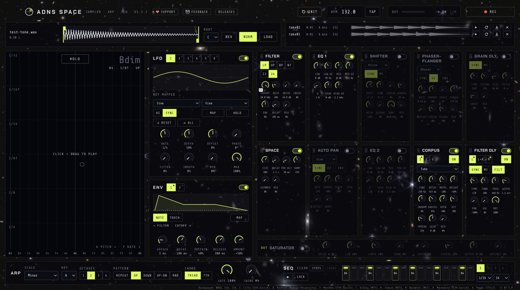Select the HP filter type
Image resolution: width=520 pixels, height=290 pixels.
click(x=273, y=65)
